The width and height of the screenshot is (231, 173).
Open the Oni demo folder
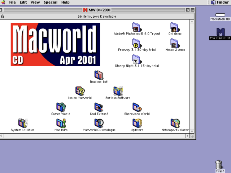(175, 27)
